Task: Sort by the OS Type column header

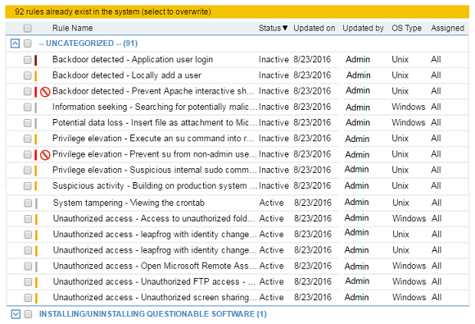Action: click(406, 28)
